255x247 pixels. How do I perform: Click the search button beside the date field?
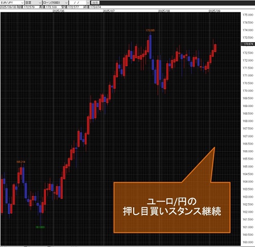coord(95,3)
